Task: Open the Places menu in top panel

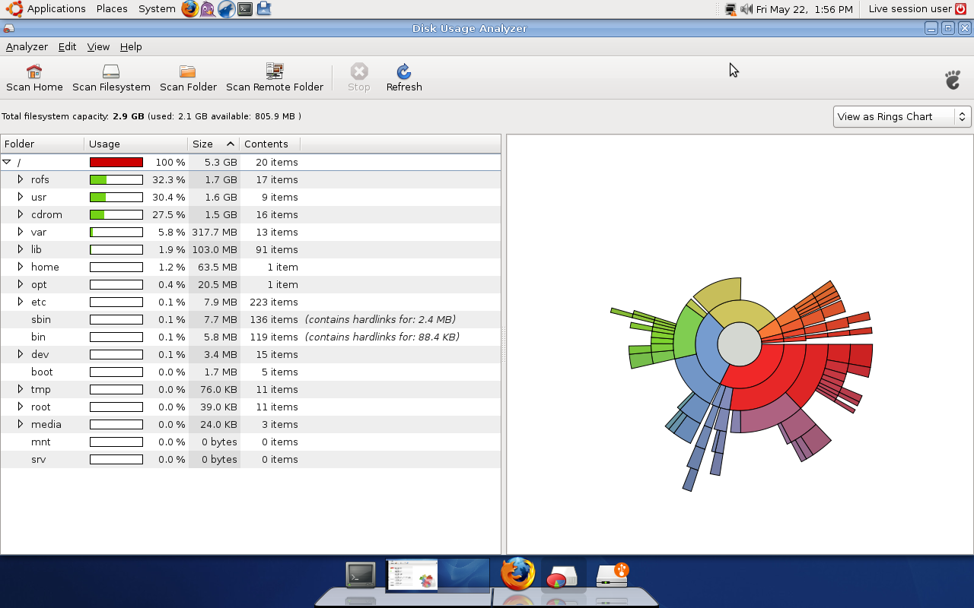Action: (x=112, y=9)
